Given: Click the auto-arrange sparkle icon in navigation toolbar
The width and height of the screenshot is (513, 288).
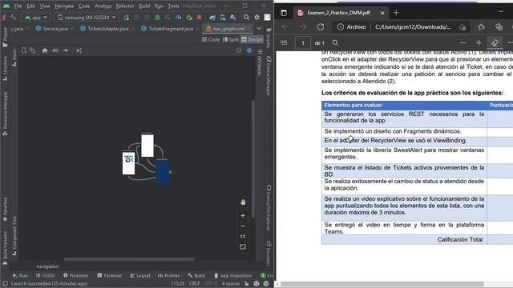Looking at the screenshot, I should 79,50.
